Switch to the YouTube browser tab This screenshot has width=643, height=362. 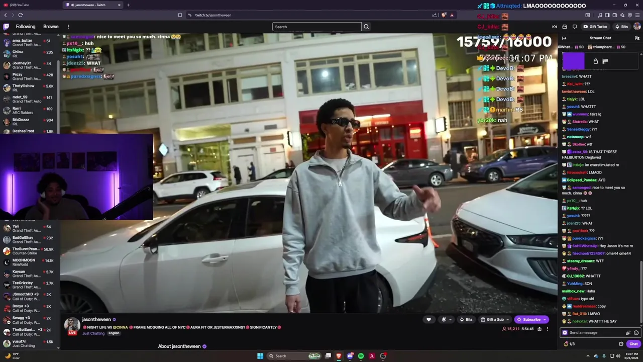coord(30,5)
